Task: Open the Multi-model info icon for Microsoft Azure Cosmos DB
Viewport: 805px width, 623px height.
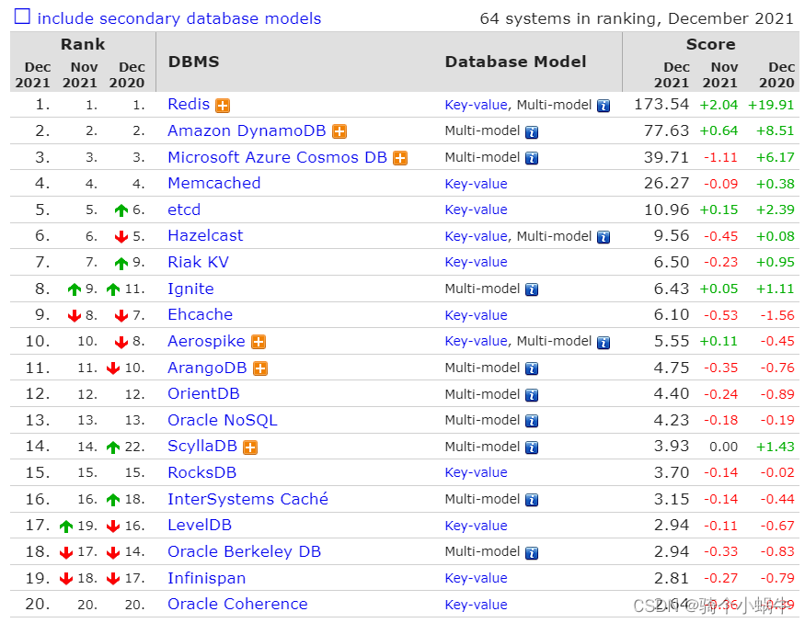Action: click(532, 158)
